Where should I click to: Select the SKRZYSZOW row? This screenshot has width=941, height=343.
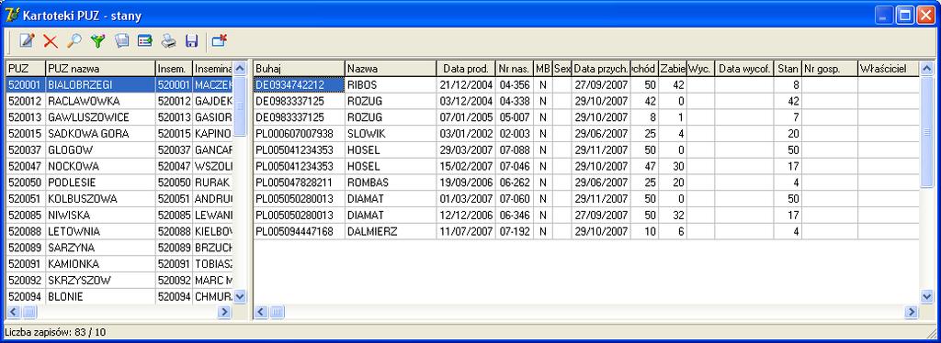coord(119,280)
